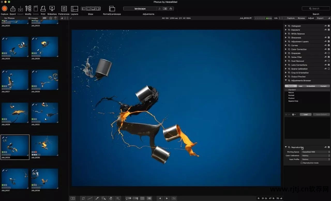Disable the Noise Filter checkbox
This screenshot has height=201, width=331.
tap(329, 57)
